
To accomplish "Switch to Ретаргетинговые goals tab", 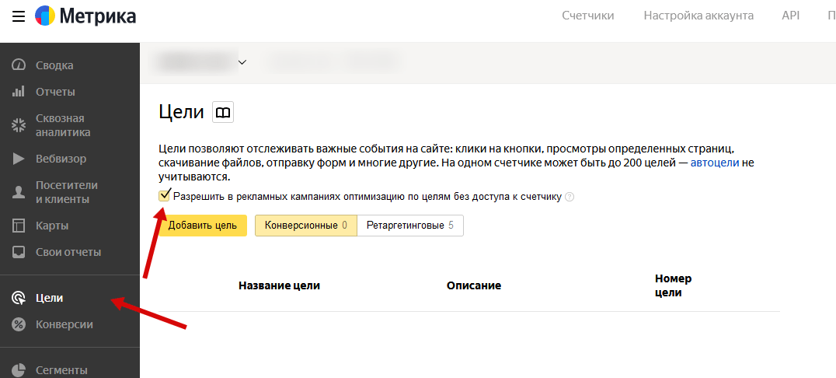I will [x=409, y=226].
